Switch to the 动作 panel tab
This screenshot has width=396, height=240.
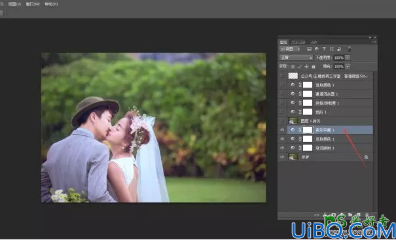coord(314,42)
